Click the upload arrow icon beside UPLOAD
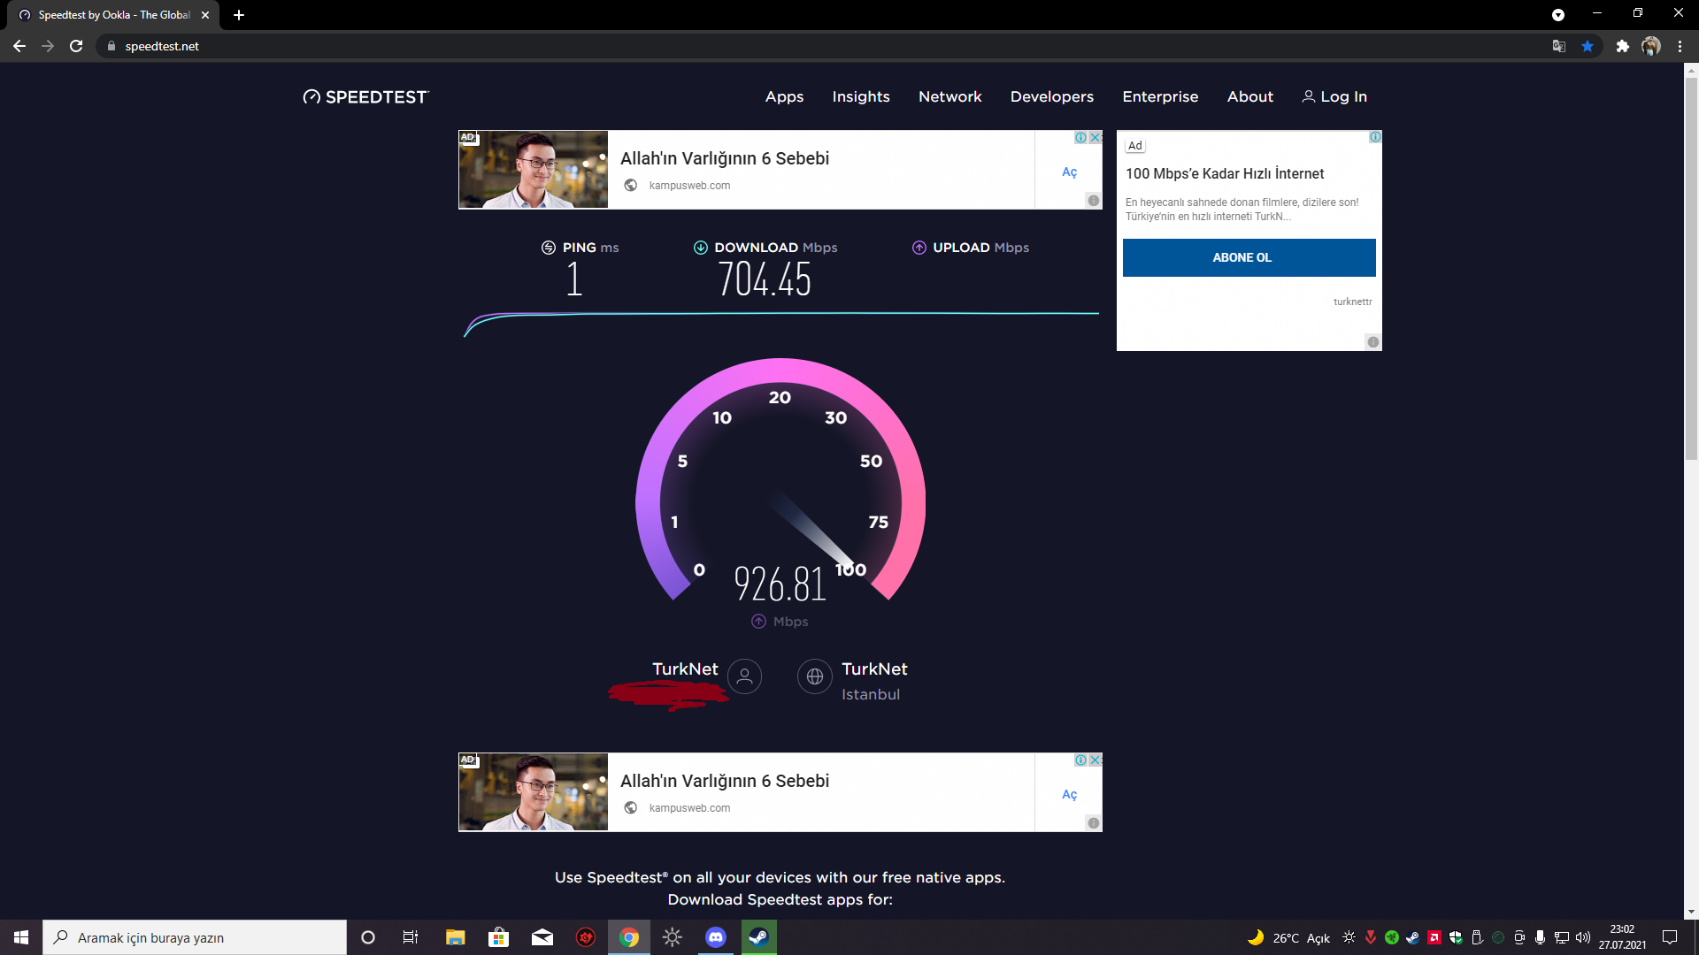1699x955 pixels. coord(919,248)
